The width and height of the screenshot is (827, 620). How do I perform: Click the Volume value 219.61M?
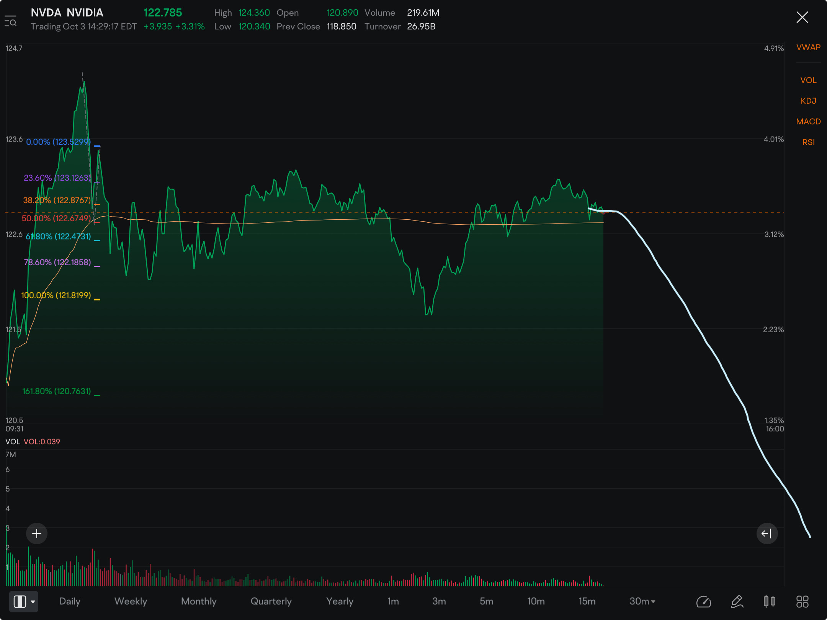[423, 13]
